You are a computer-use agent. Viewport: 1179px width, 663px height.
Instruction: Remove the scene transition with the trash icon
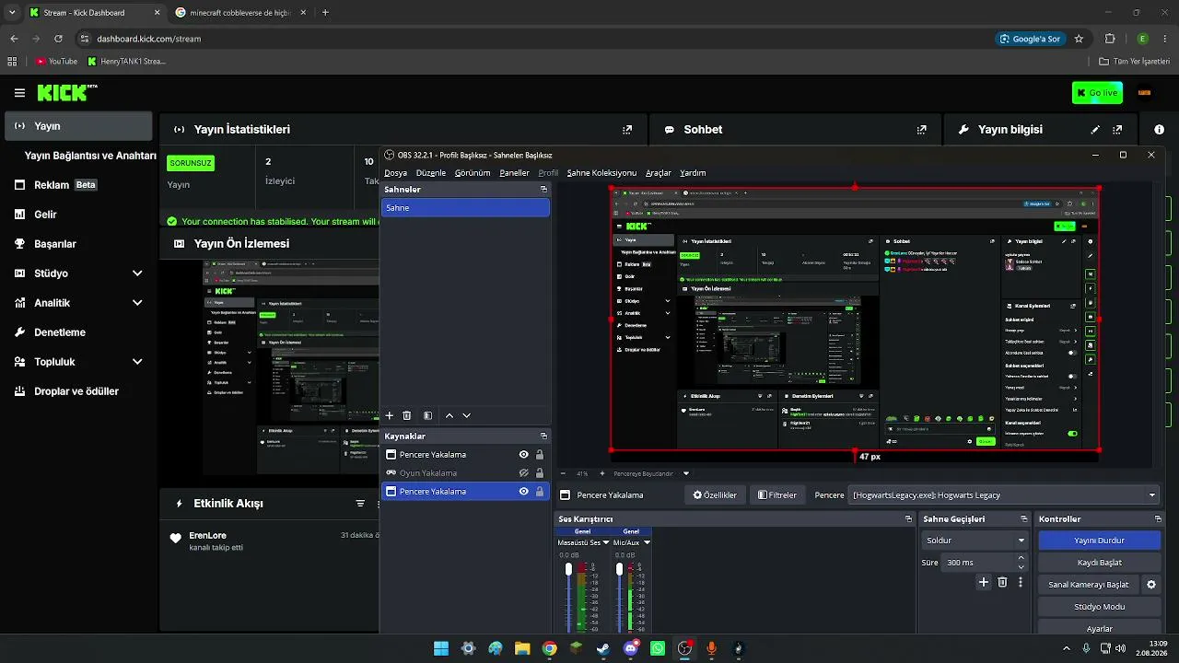tap(1003, 582)
